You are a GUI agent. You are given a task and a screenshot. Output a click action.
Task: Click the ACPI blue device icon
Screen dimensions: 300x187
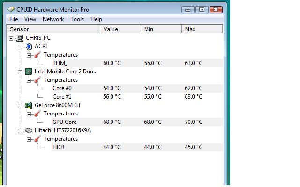[29, 46]
